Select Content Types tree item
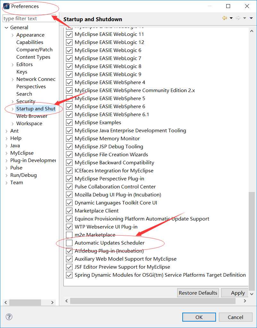 click(33, 57)
